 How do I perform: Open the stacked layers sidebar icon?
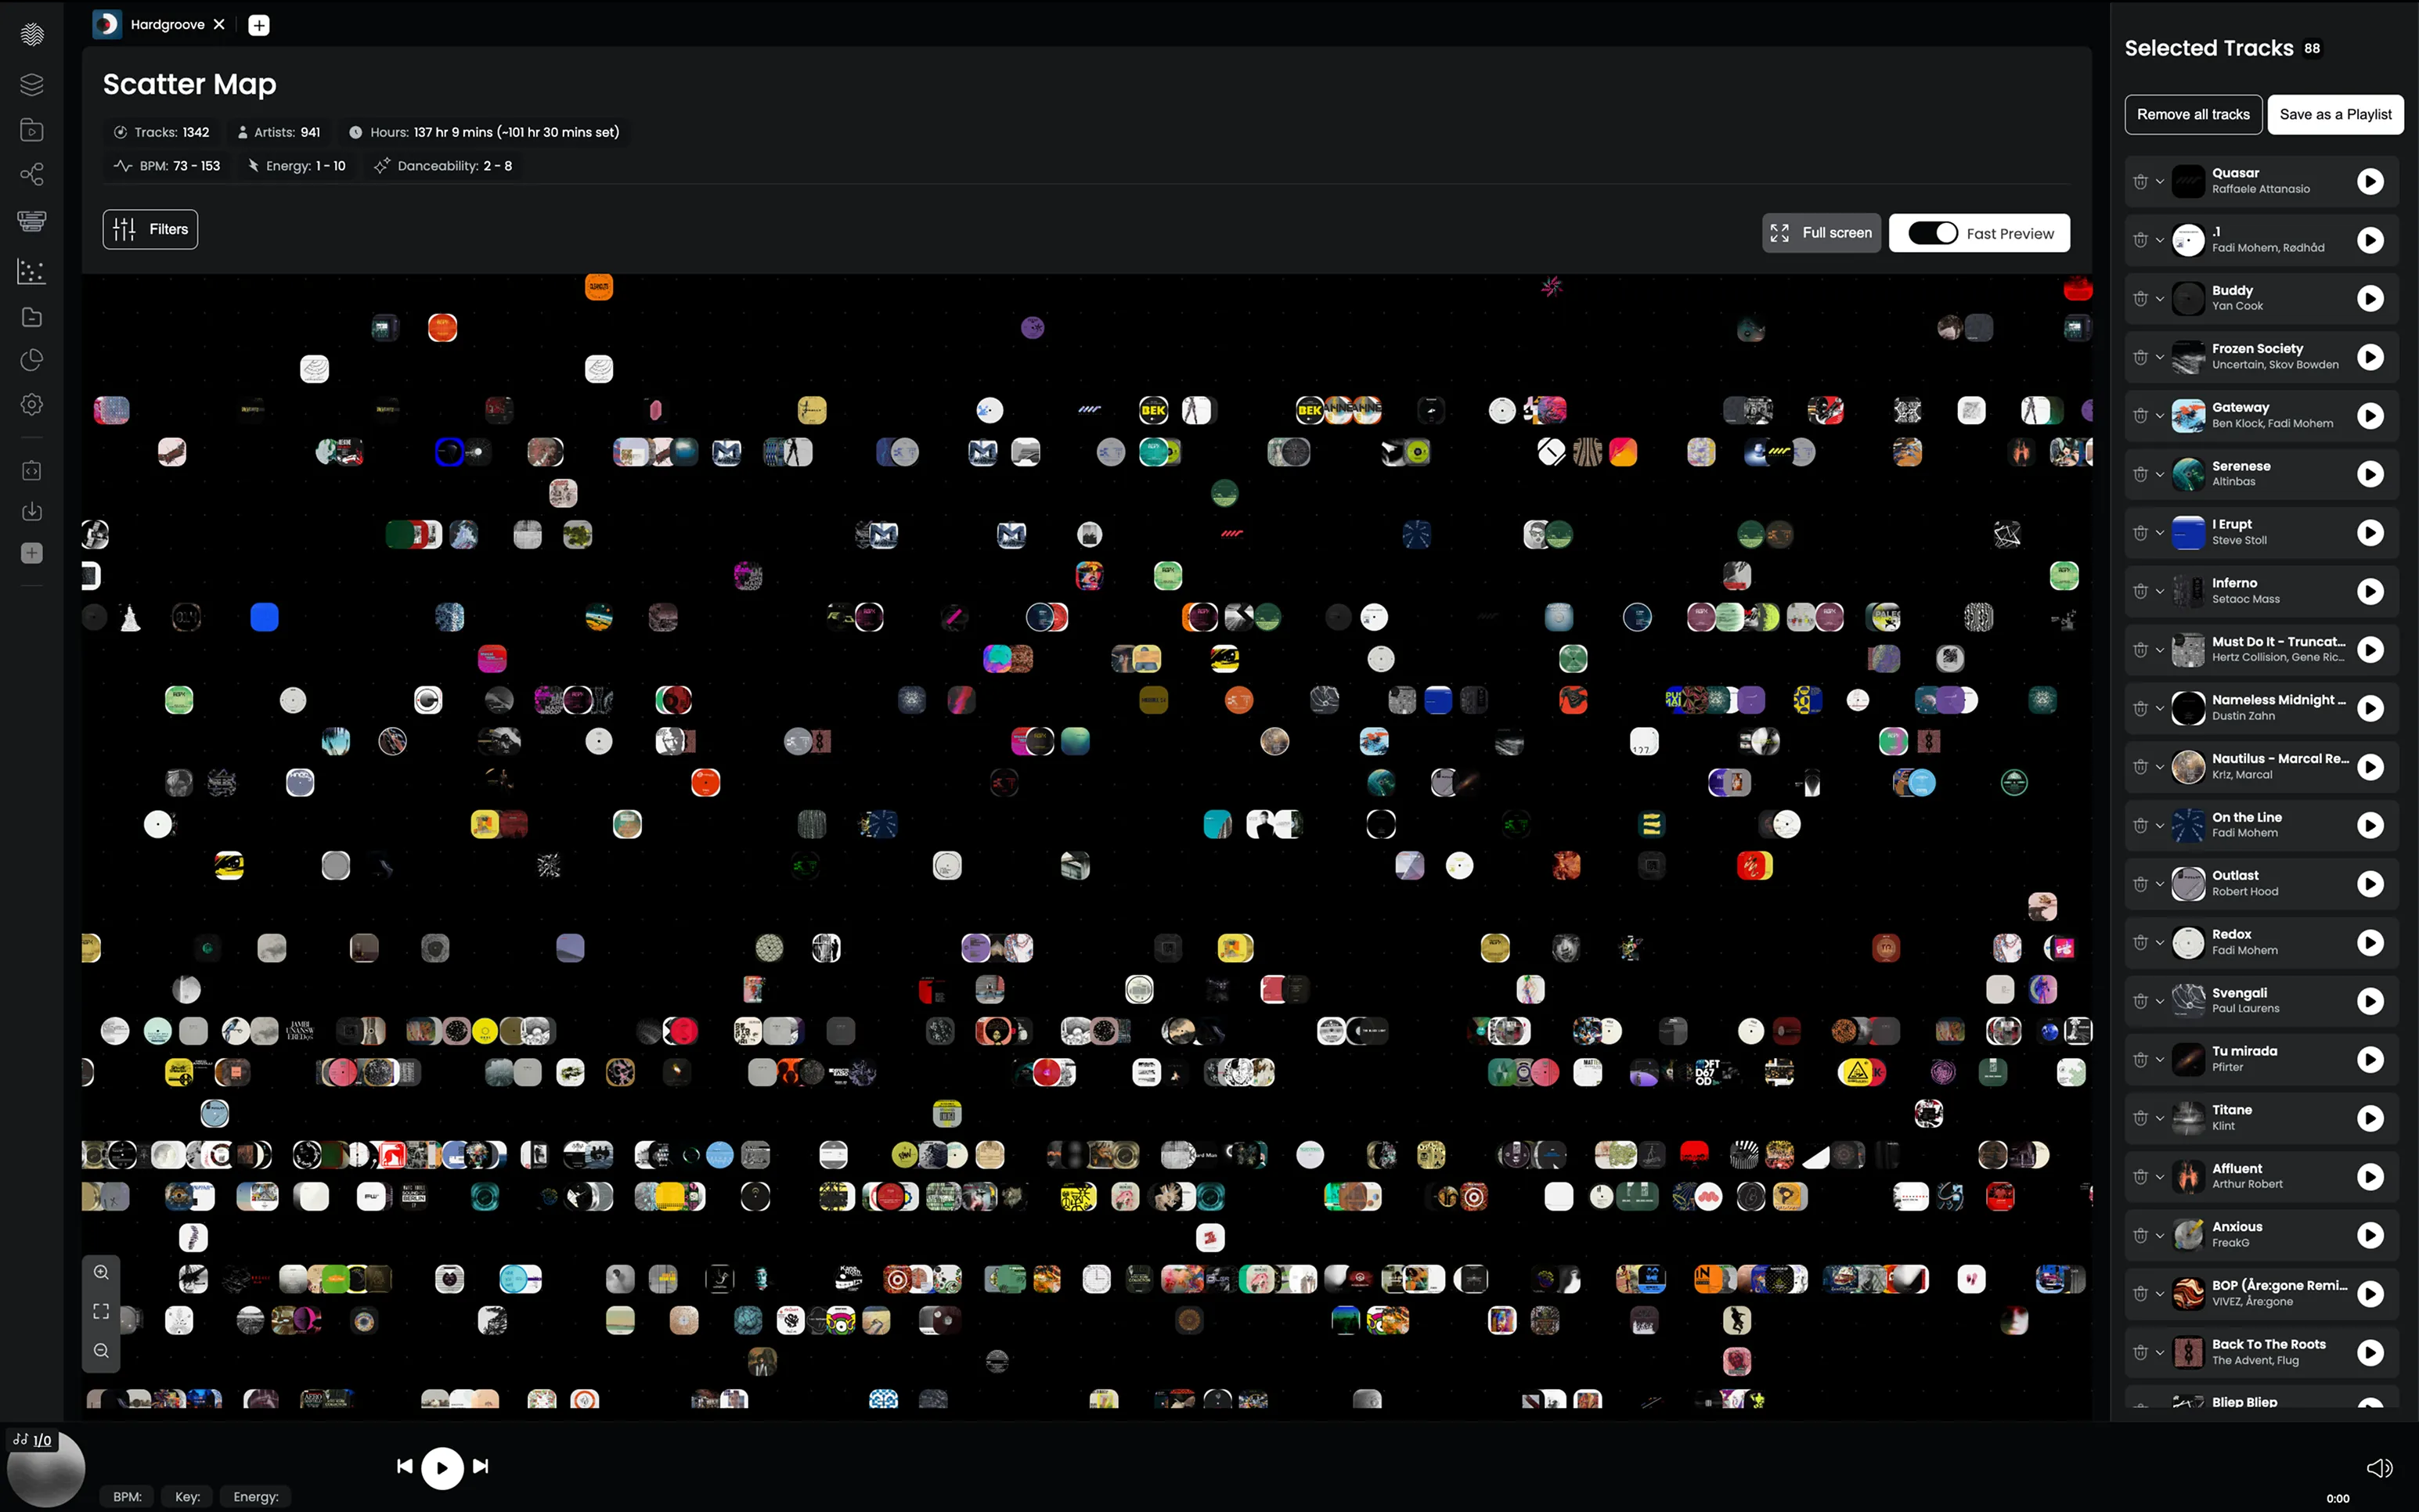[31, 84]
